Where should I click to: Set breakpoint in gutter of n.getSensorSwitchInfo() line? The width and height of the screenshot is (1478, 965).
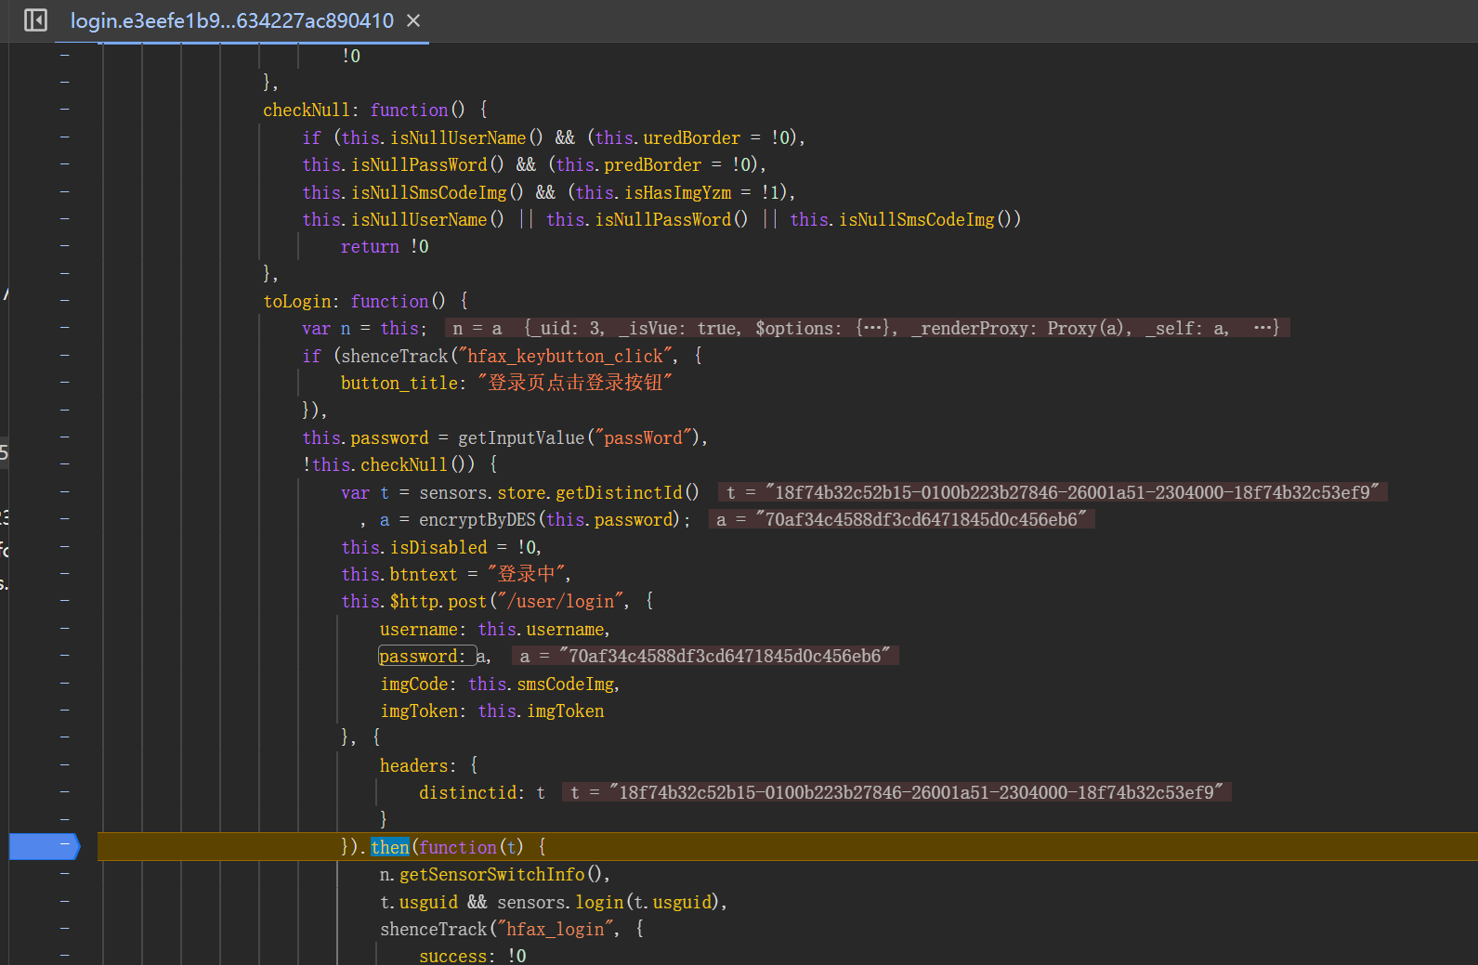pos(65,874)
